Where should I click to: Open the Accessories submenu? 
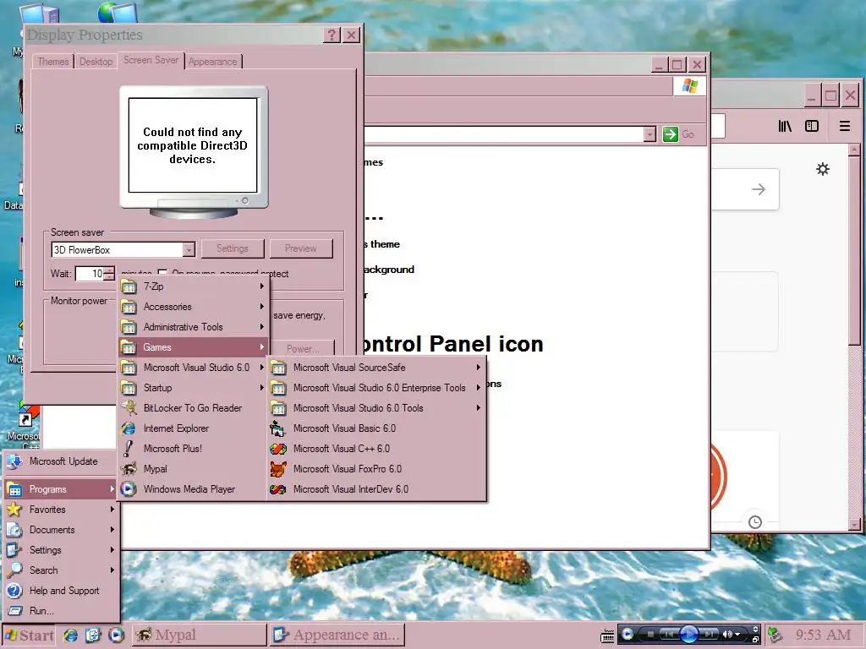193,307
